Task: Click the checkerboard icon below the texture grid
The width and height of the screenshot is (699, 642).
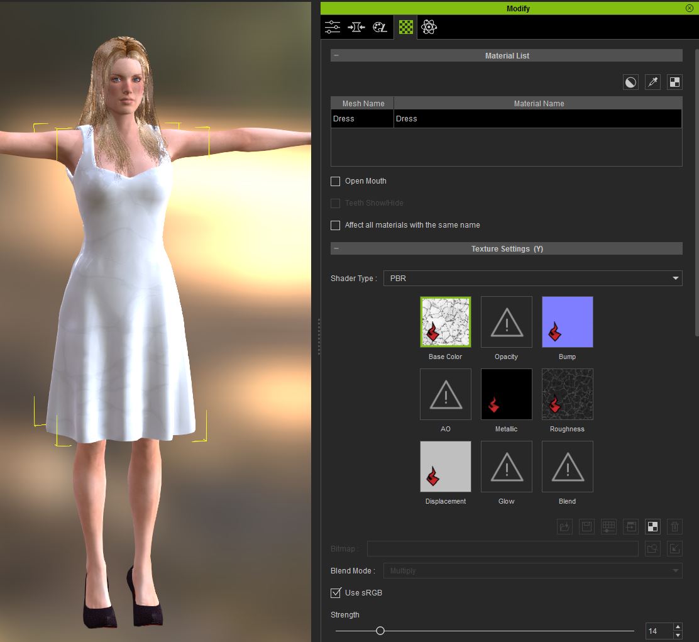Action: [x=652, y=527]
